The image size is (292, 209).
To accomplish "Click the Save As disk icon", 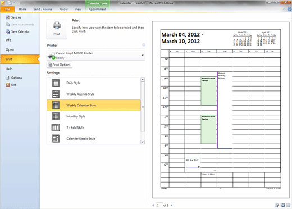I will click(8, 17).
